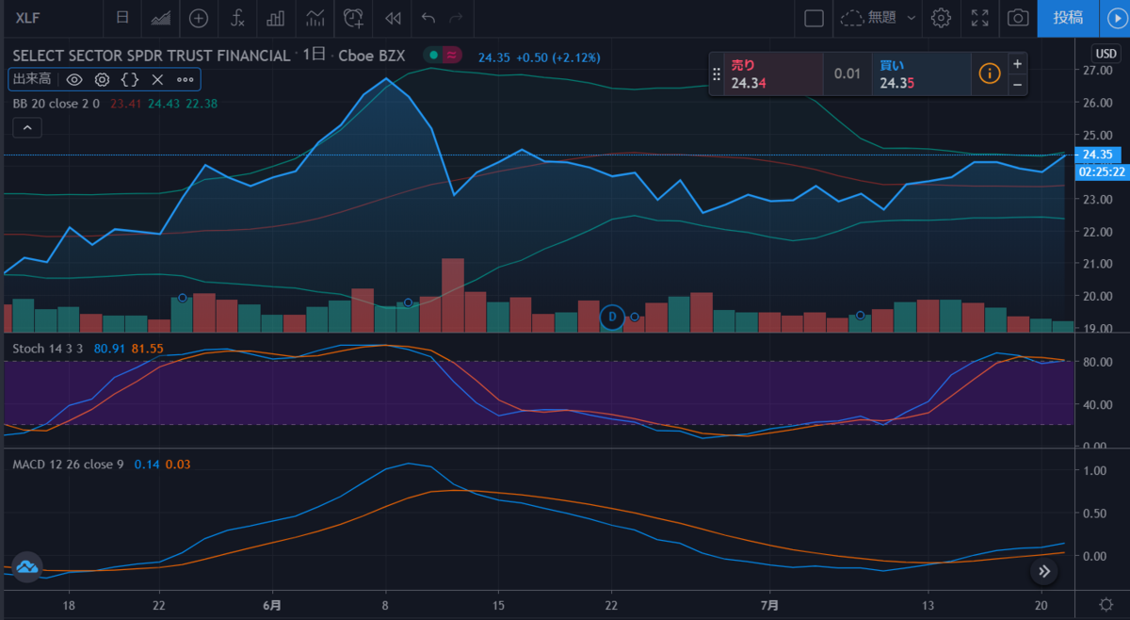Open the financials bar-chart icon
1130x620 pixels.
[276, 18]
